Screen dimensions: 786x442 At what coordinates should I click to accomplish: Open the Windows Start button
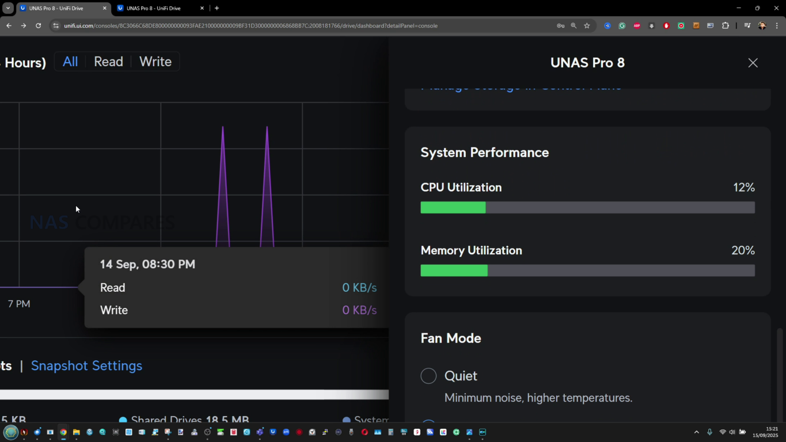tap(11, 432)
